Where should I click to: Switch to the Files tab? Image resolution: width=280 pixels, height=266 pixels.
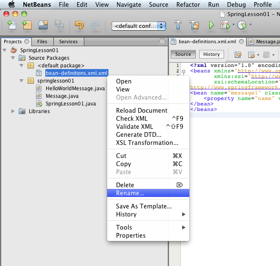(42, 42)
